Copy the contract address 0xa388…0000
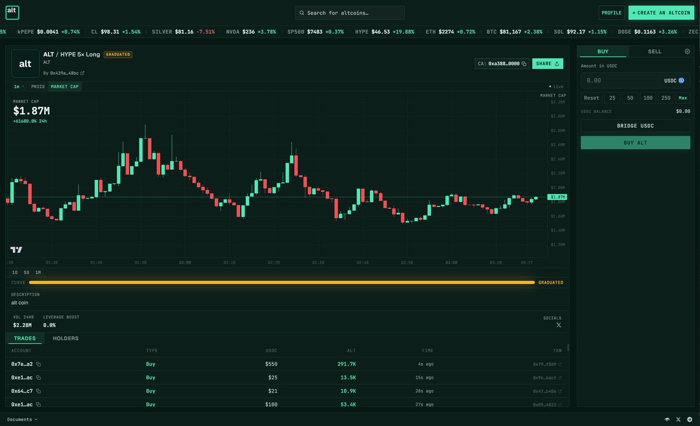 click(x=524, y=64)
